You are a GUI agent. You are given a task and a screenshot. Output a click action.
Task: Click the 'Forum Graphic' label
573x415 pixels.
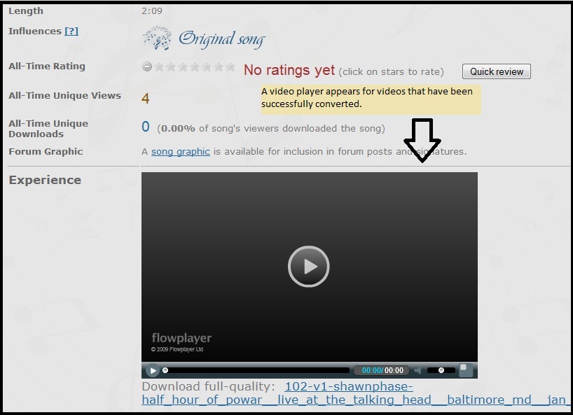coord(46,151)
